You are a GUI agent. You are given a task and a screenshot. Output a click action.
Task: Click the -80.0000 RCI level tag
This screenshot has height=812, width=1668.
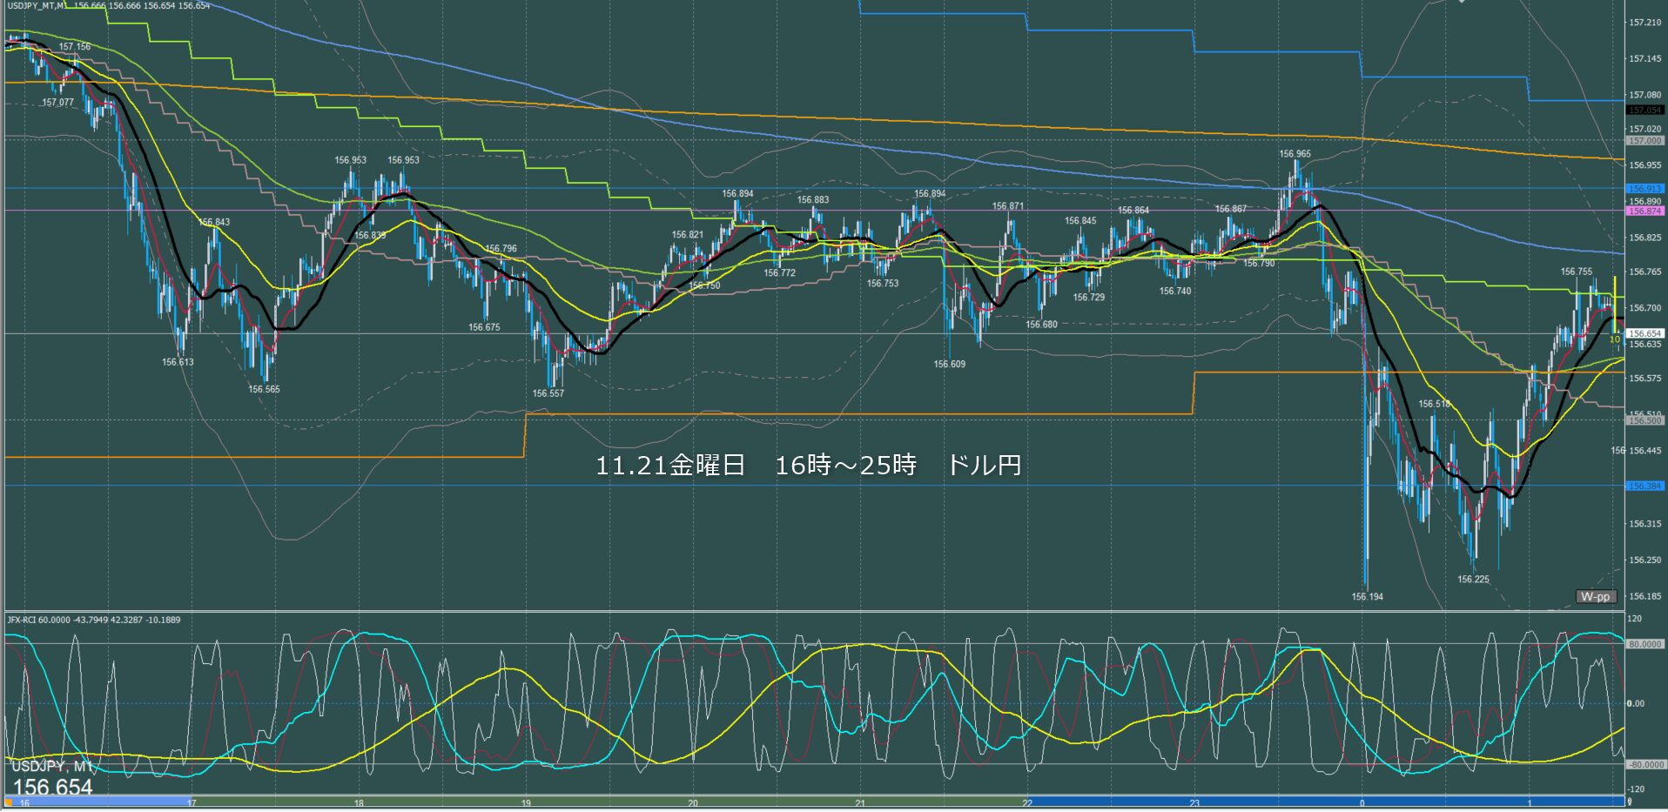click(1644, 765)
